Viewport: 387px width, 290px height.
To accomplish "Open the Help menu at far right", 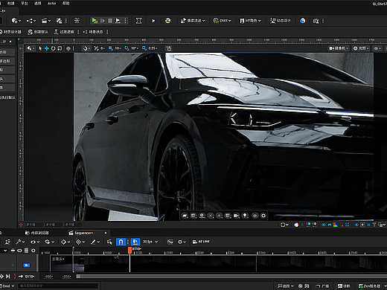I will (x=66, y=4).
